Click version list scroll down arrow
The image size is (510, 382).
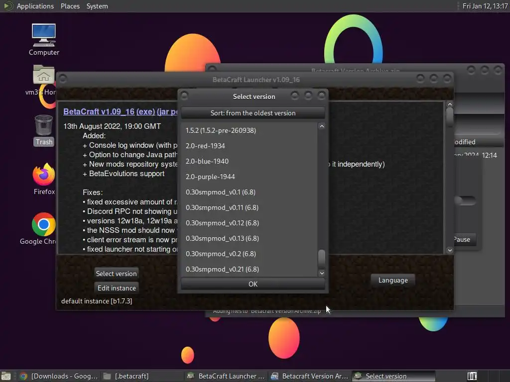pyautogui.click(x=322, y=273)
